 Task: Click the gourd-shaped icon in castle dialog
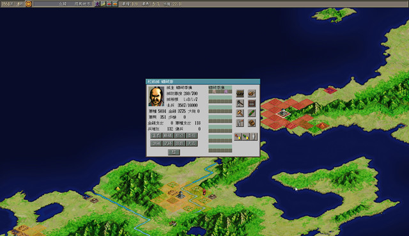tap(251, 93)
